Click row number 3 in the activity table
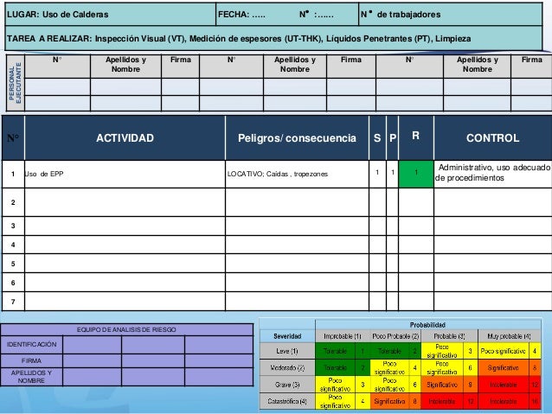 point(13,226)
